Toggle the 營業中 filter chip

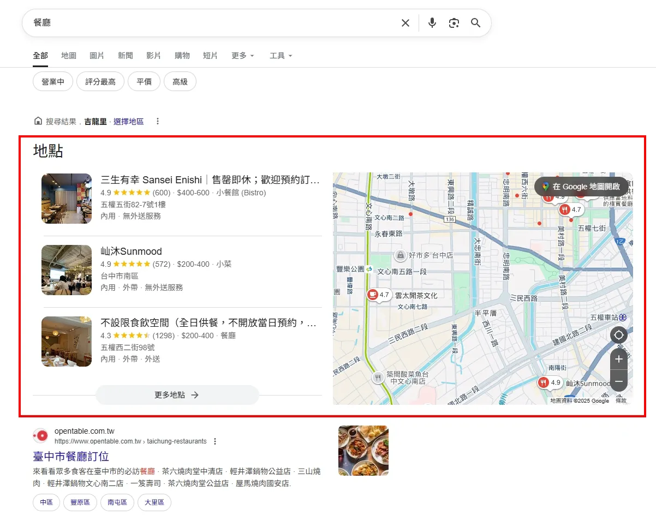(52, 81)
